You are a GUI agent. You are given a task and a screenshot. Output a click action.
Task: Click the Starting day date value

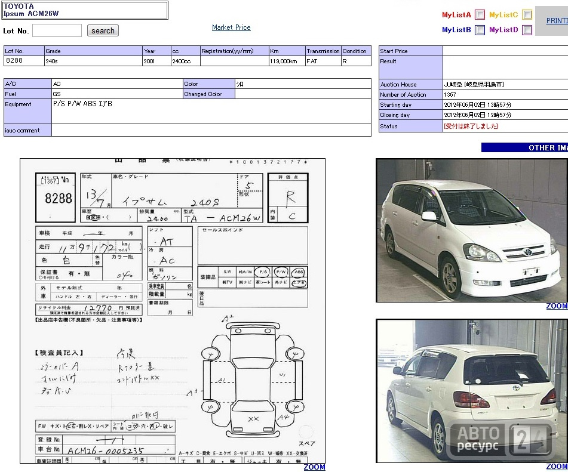click(x=478, y=104)
